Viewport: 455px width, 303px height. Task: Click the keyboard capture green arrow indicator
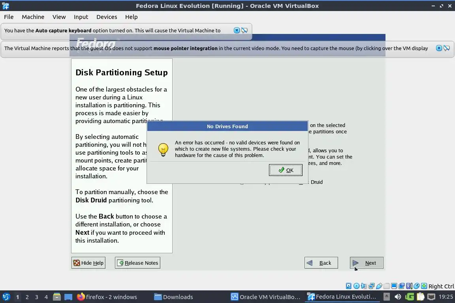[x=424, y=286]
